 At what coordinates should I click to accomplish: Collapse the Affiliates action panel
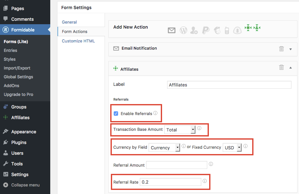(291, 68)
